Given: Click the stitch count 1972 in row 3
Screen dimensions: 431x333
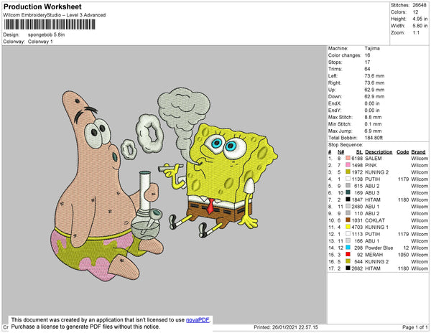Looking at the screenshot, I should [x=357, y=172].
